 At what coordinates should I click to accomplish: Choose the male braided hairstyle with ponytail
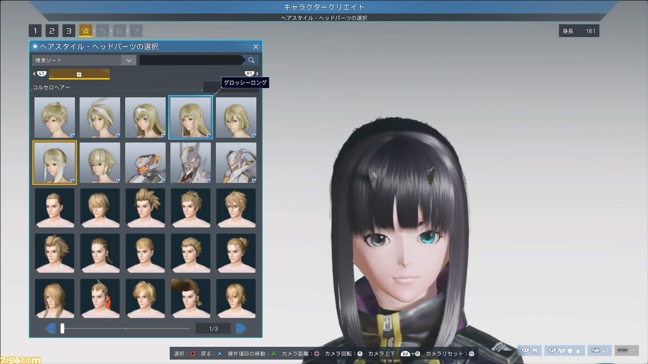point(100,253)
